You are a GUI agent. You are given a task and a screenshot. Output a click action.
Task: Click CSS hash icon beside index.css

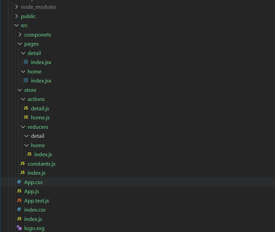click(x=19, y=209)
